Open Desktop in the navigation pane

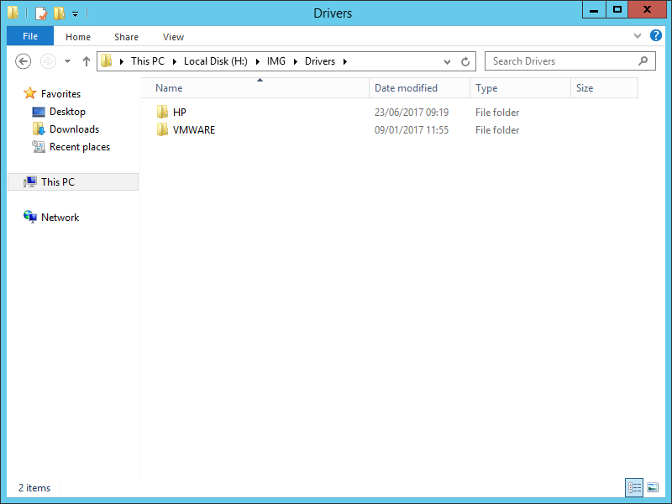(67, 112)
